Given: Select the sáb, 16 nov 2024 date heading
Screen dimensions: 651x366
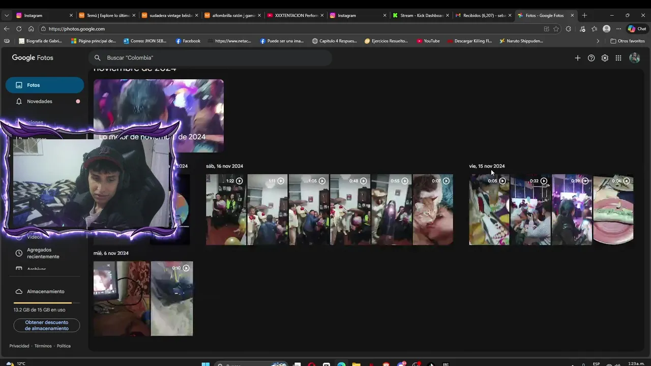Looking at the screenshot, I should (x=224, y=166).
